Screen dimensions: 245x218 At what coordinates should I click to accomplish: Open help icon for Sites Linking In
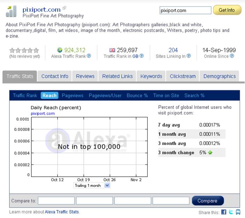(189, 56)
